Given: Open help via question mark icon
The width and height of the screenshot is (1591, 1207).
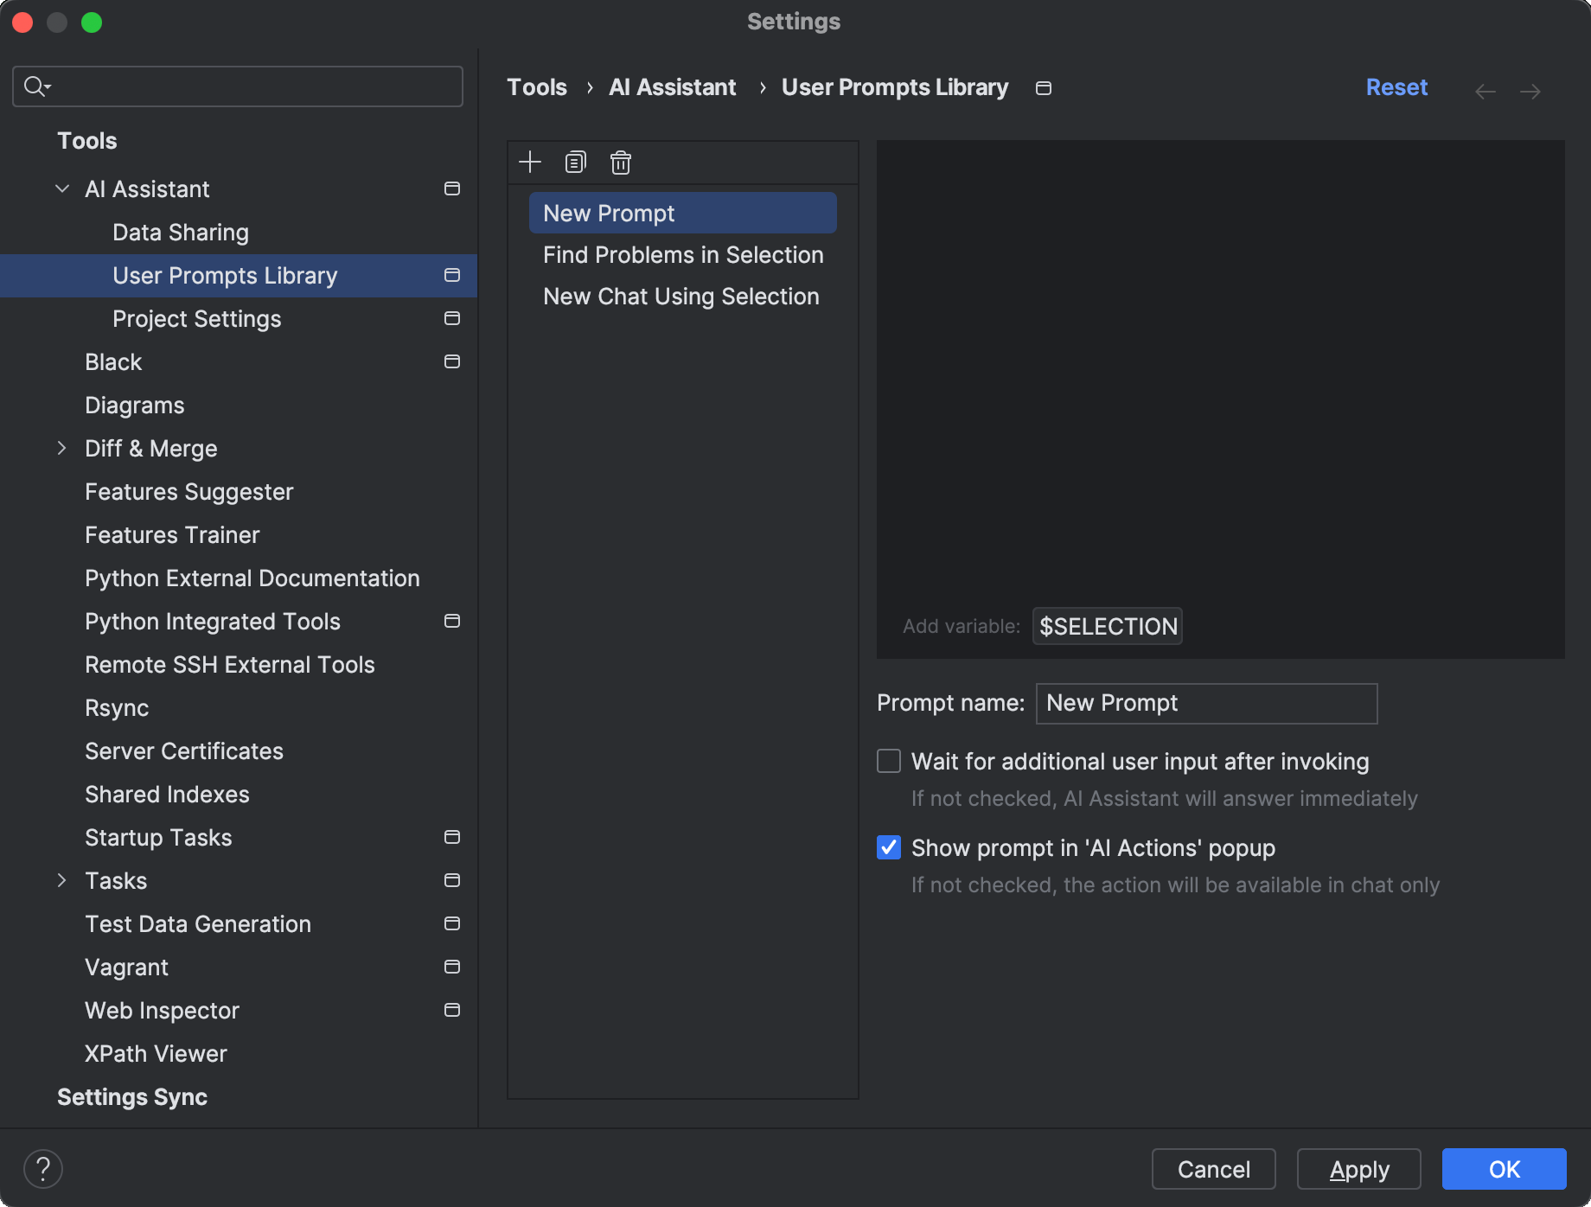Looking at the screenshot, I should [x=43, y=1169].
